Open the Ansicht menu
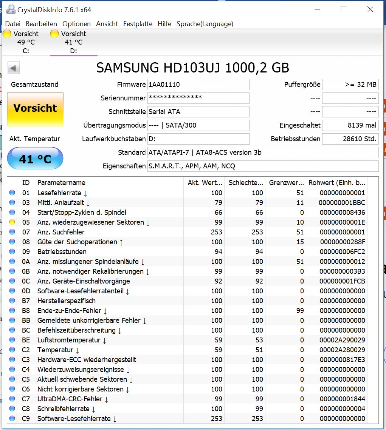Image resolution: width=386 pixels, height=430 pixels. tap(107, 24)
